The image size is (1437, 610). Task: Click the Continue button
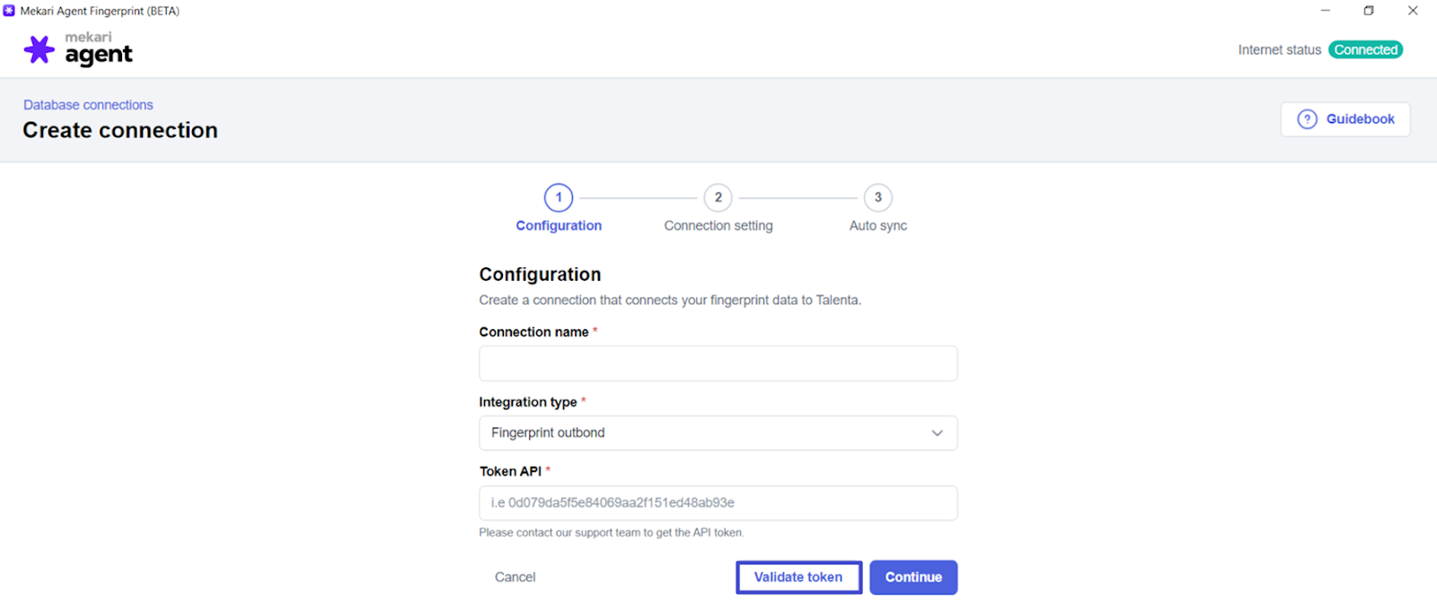coord(913,578)
